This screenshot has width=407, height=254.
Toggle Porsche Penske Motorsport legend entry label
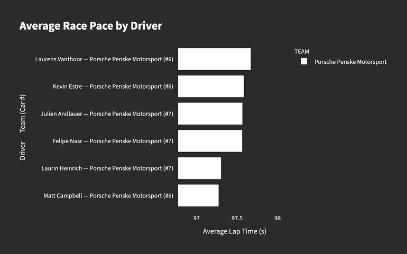350,62
